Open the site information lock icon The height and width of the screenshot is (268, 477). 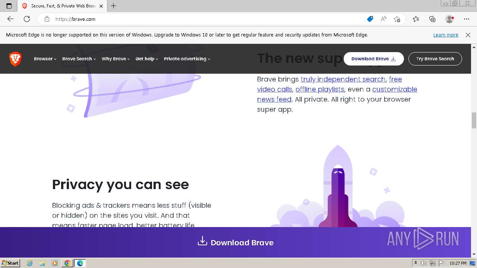(x=47, y=19)
